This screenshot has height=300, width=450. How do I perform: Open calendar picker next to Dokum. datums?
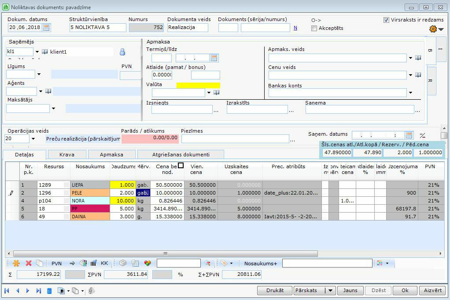[x=46, y=28]
